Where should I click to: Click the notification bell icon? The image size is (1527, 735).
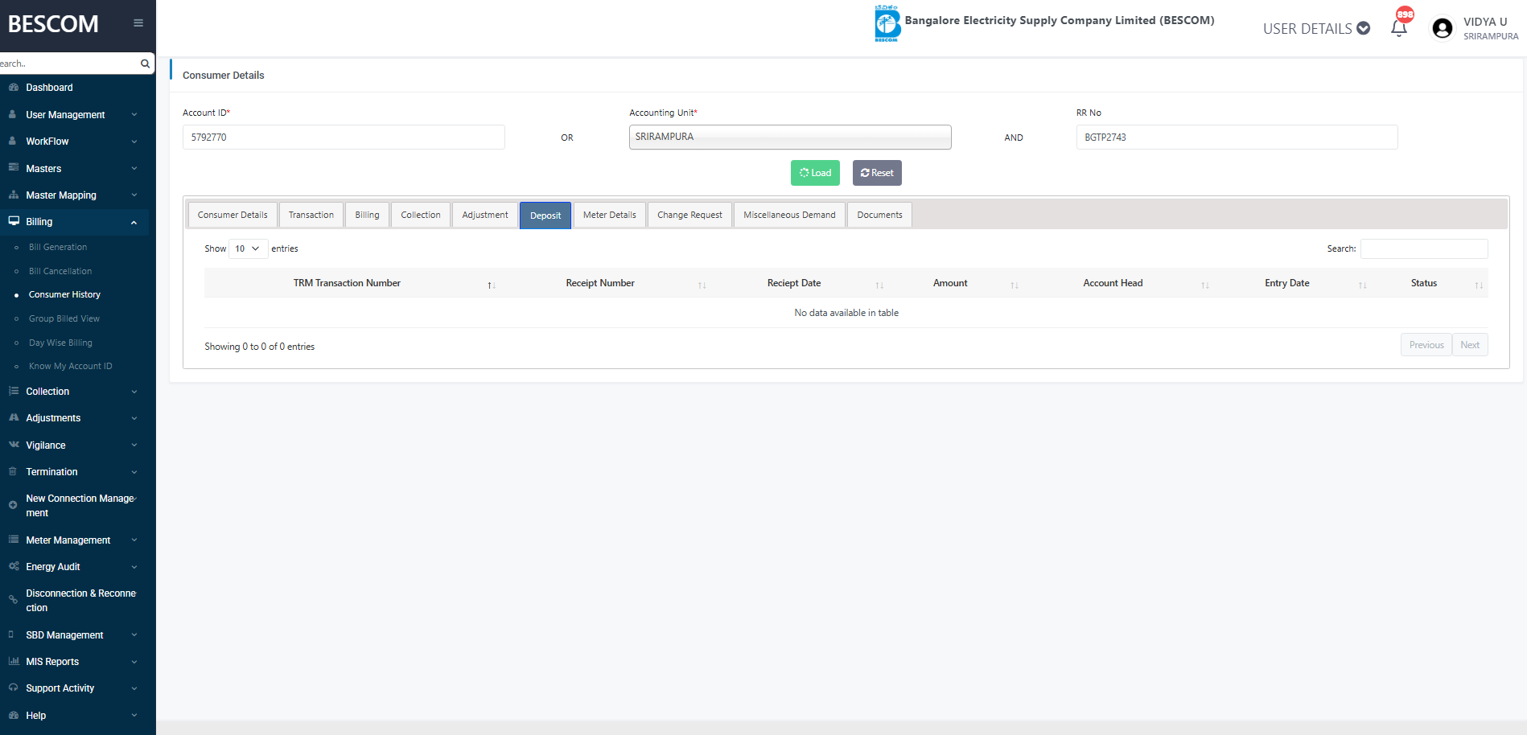click(x=1398, y=28)
